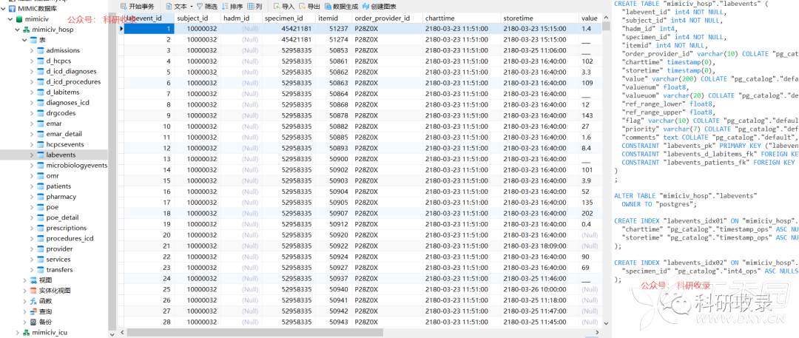Image resolution: width=799 pixels, height=338 pixels.
Task: Expand the admissions table node
Action: point(33,50)
